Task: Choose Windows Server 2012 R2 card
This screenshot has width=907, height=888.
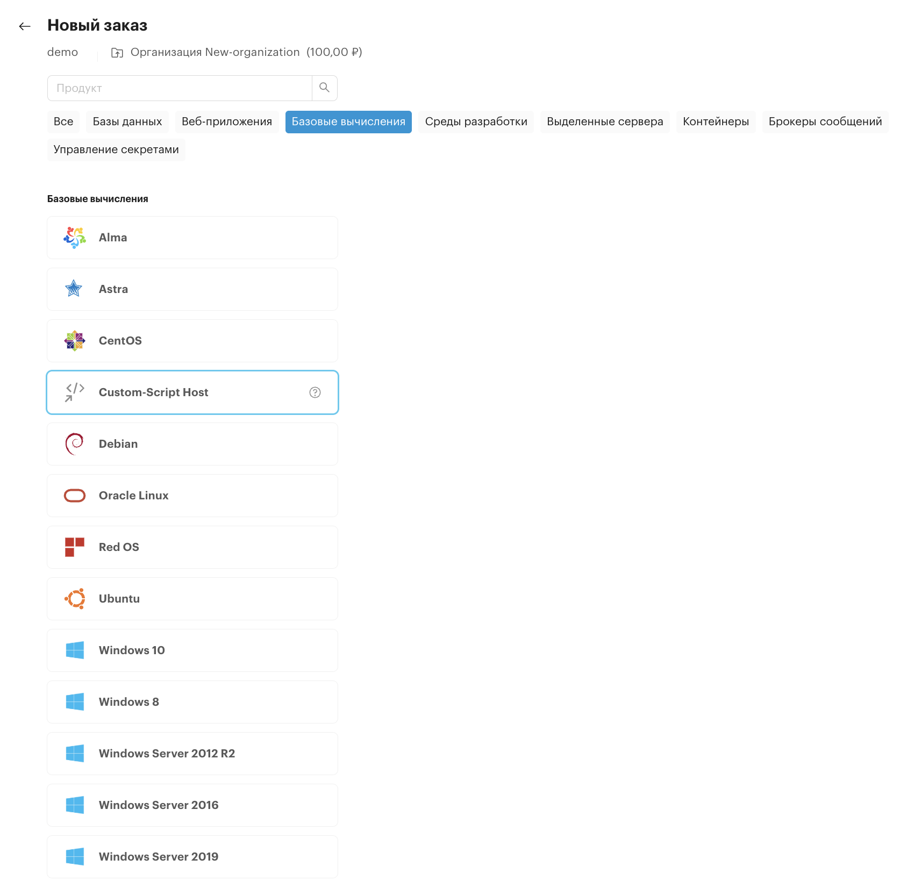Action: click(x=192, y=754)
